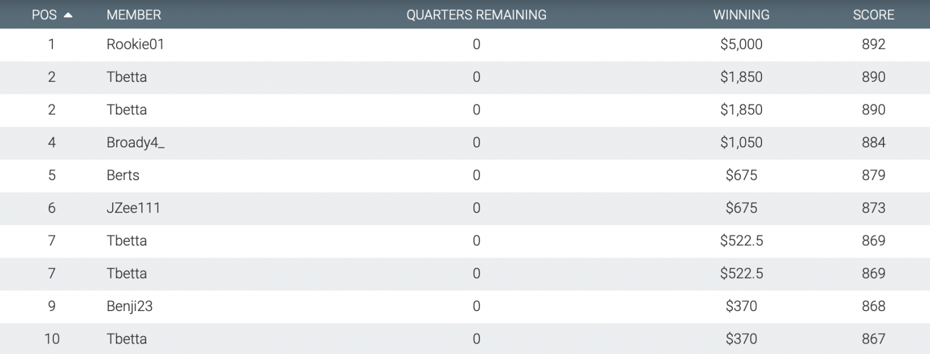This screenshot has height=354, width=930.
Task: Click the $5,000 winning amount
Action: 741,44
